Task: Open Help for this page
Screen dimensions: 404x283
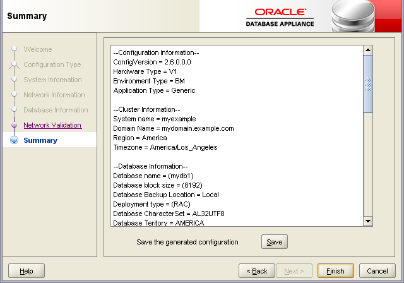Action: [x=27, y=270]
